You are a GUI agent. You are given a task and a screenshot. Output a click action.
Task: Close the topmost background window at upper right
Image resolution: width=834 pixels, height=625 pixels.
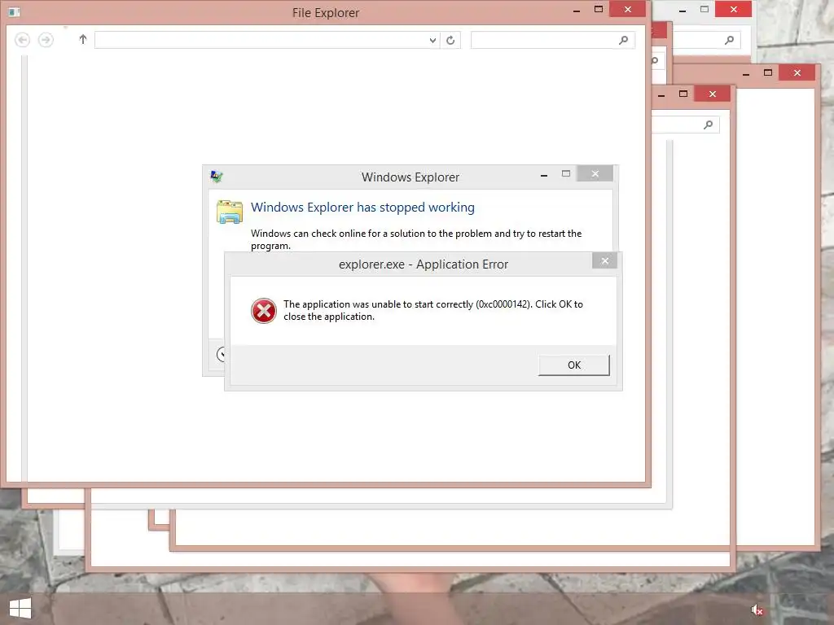click(x=734, y=9)
